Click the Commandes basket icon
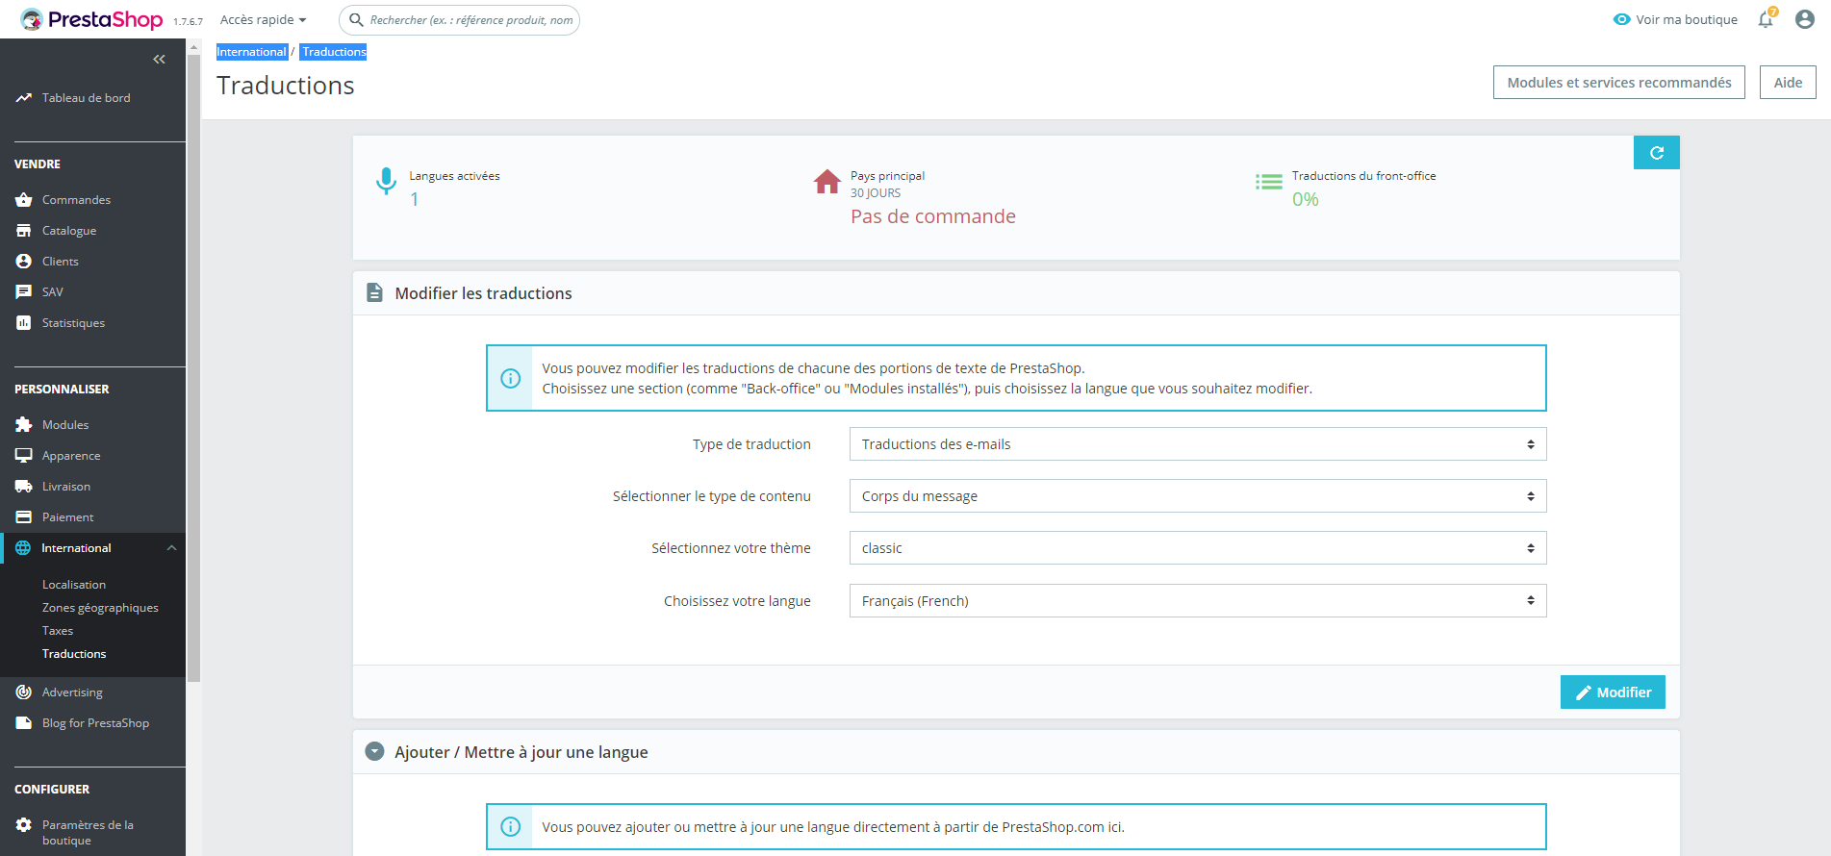 (24, 200)
